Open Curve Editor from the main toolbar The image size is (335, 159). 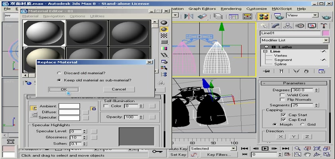(x=234, y=16)
